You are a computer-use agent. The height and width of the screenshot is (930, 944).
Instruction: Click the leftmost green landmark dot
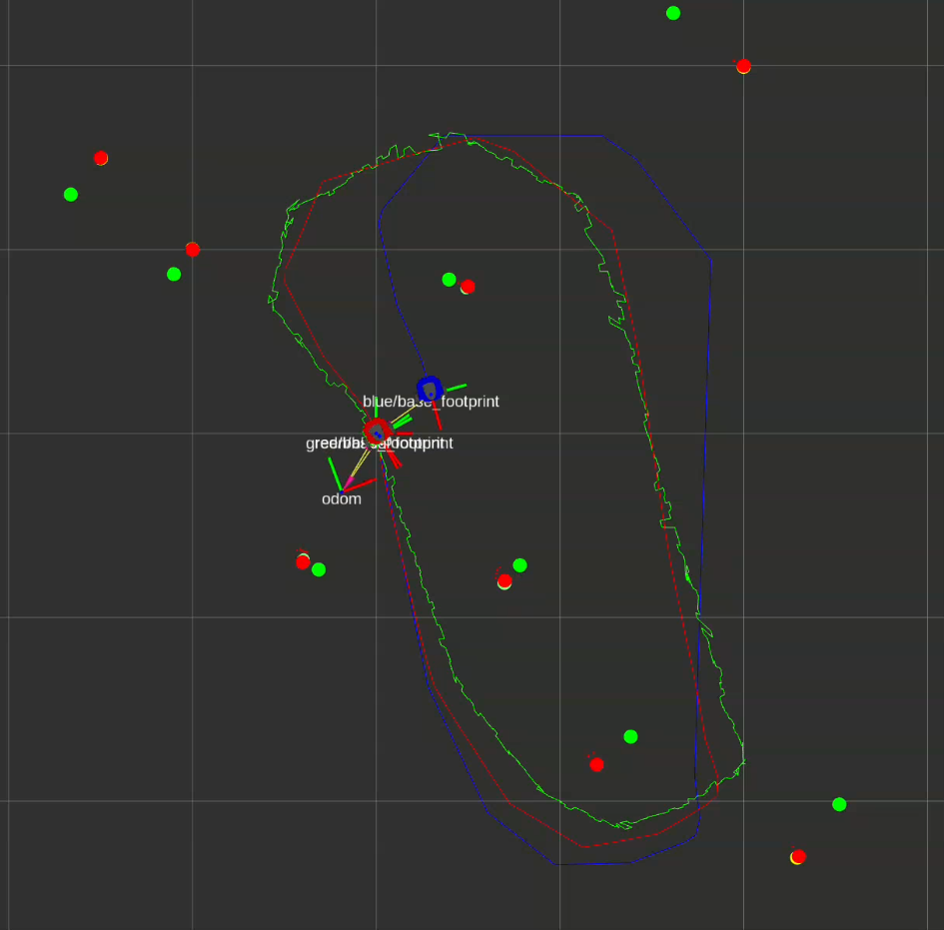71,194
